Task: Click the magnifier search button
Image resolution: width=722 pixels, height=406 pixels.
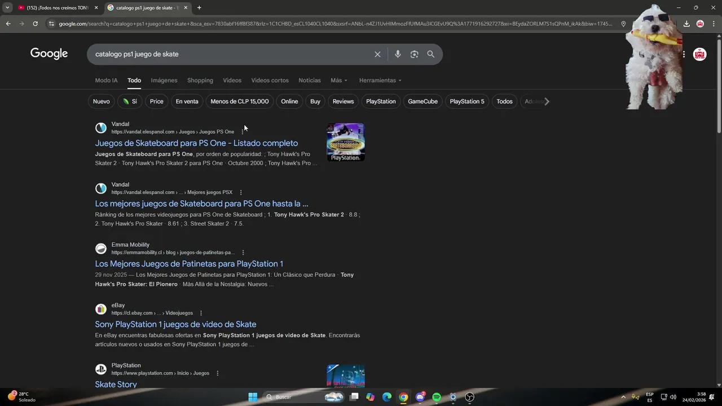Action: click(431, 54)
